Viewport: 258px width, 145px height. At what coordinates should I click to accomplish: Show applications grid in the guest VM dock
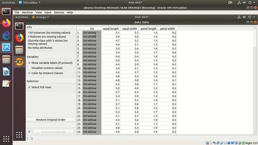19,135
